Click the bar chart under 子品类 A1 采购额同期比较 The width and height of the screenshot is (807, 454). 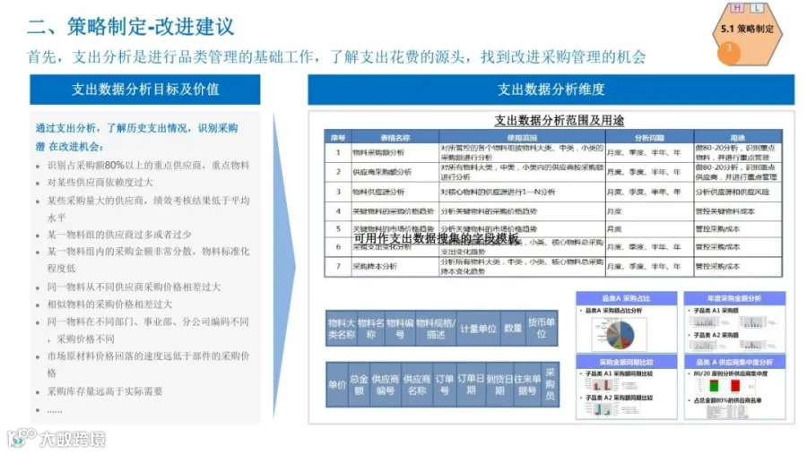[x=603, y=385]
